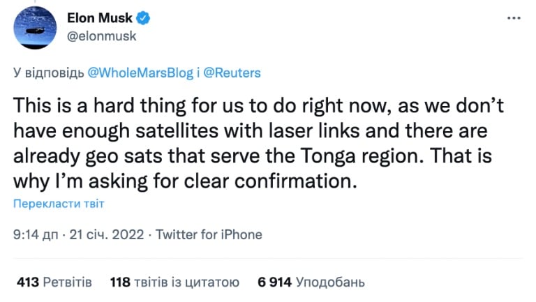Click the Elon Musk display name
This screenshot has height=302, width=536.
[100, 18]
